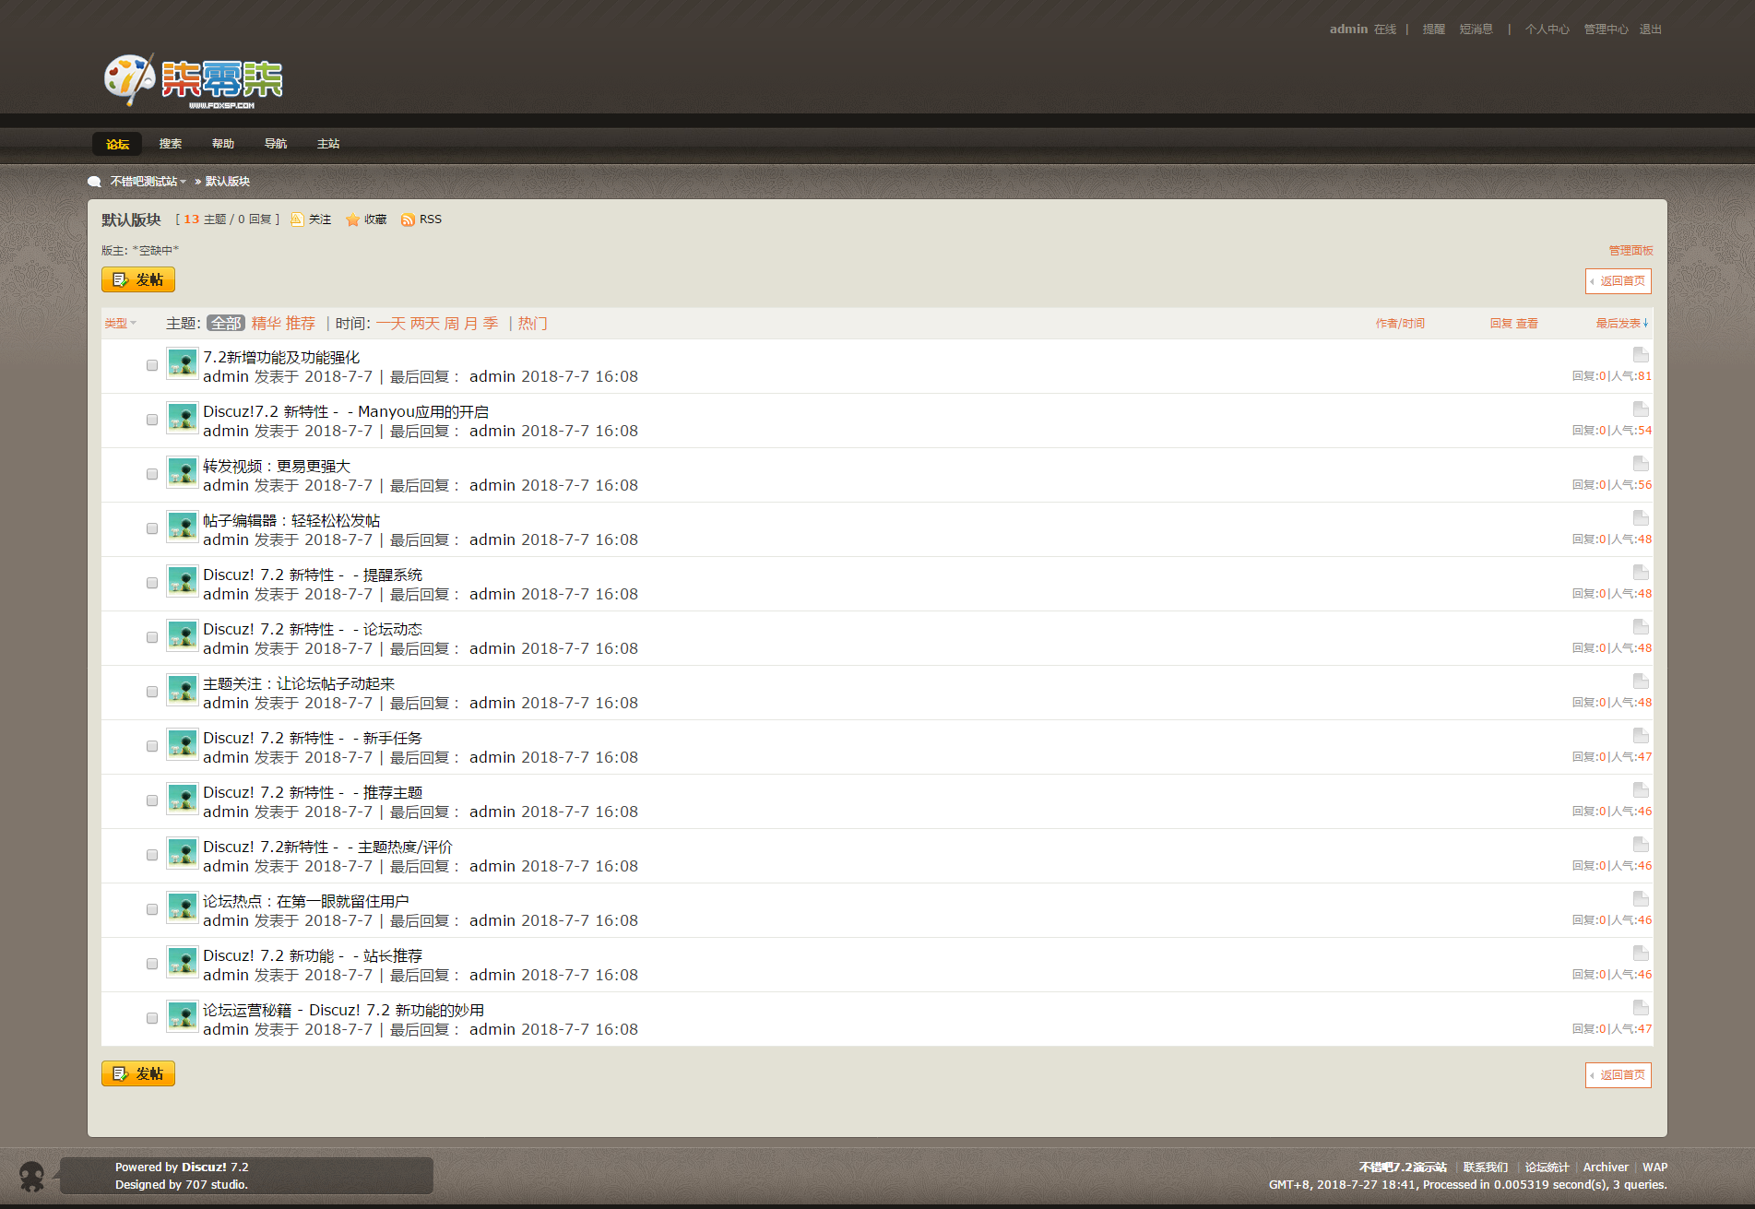Check the box for 提醒系统 thread
Viewport: 1755px width, 1209px height.
pos(152,583)
